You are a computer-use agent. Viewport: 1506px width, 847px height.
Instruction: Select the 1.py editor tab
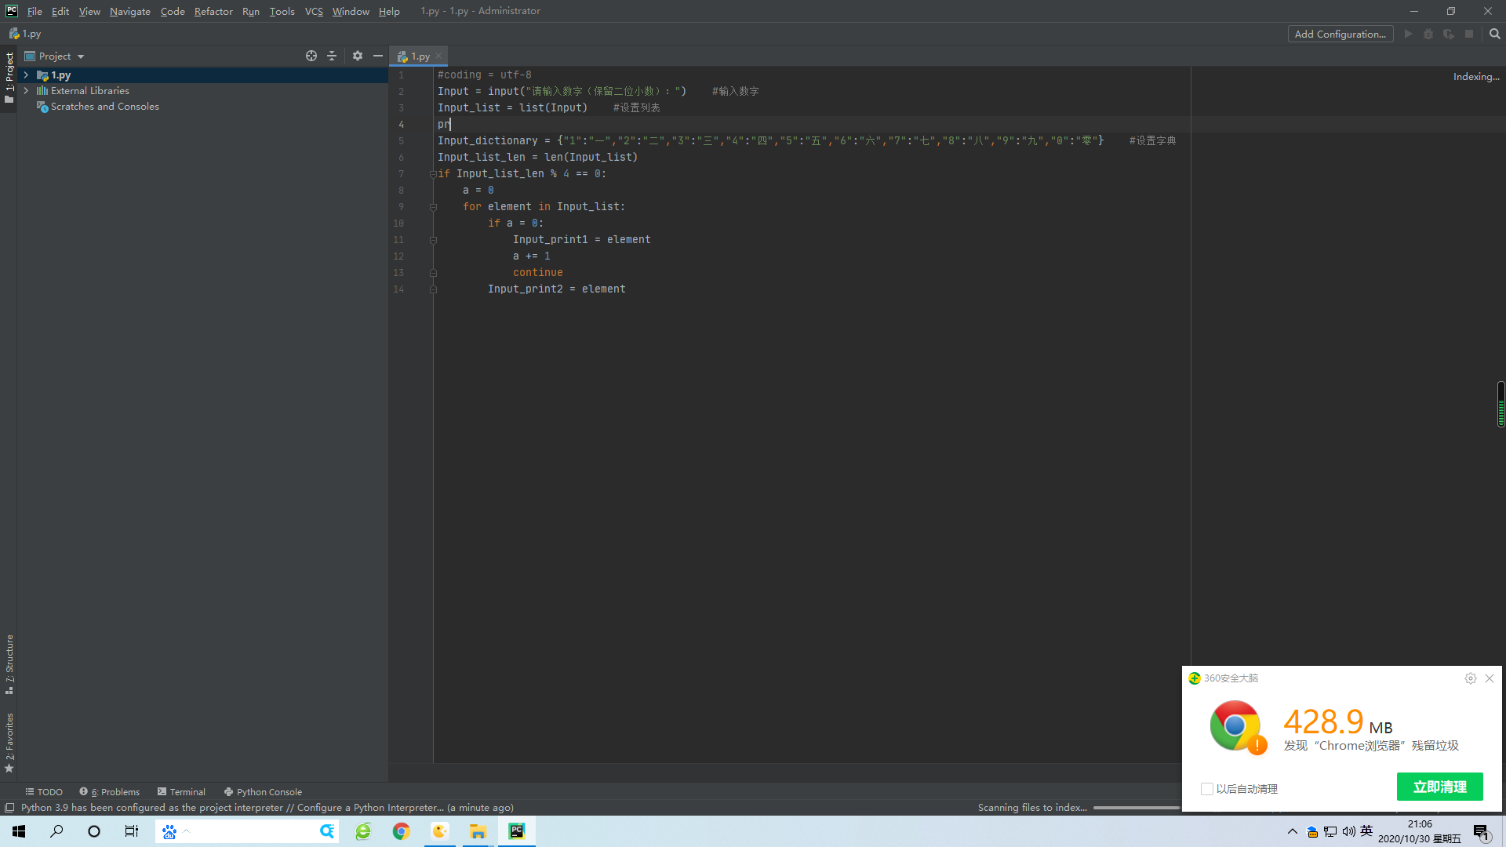click(420, 56)
